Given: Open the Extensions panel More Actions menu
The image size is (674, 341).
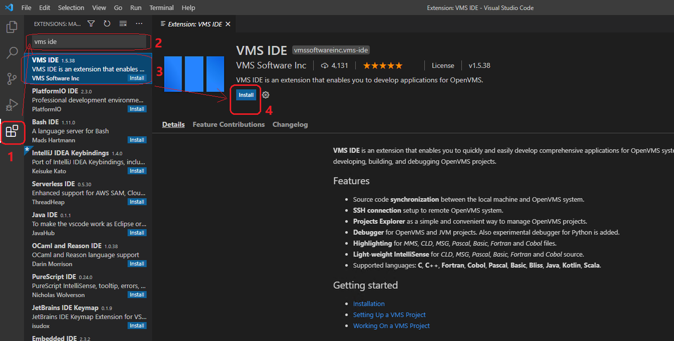Looking at the screenshot, I should (139, 24).
